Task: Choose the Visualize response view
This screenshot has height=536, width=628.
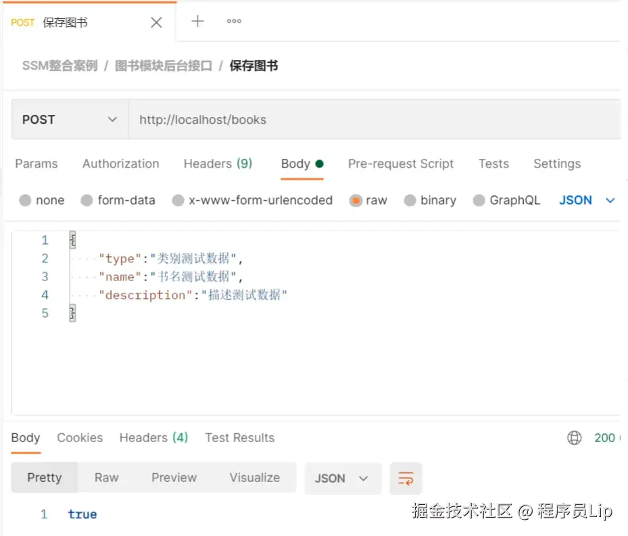Action: pyautogui.click(x=254, y=477)
